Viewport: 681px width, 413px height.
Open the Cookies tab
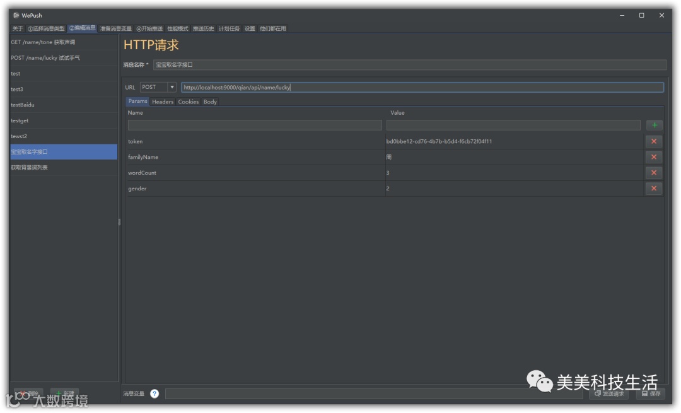pos(188,102)
